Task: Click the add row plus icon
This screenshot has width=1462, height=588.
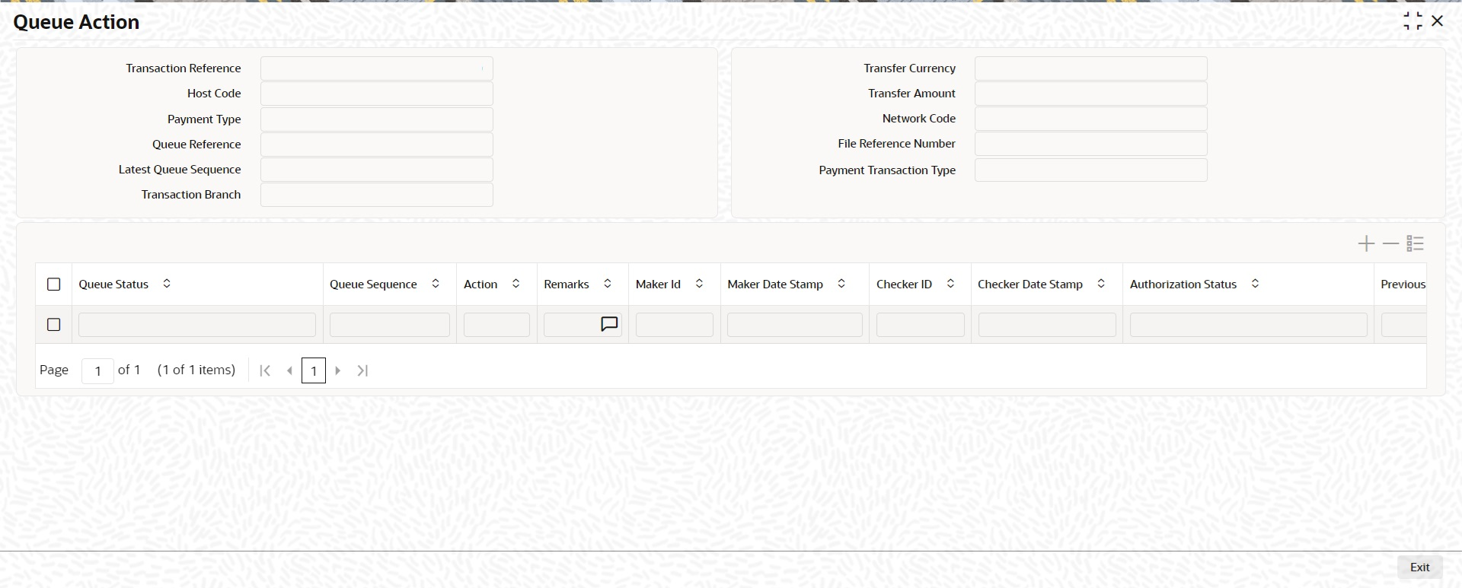Action: pos(1366,243)
